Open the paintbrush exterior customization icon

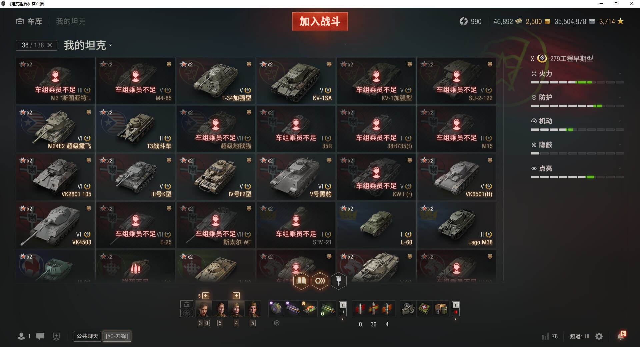(338, 281)
